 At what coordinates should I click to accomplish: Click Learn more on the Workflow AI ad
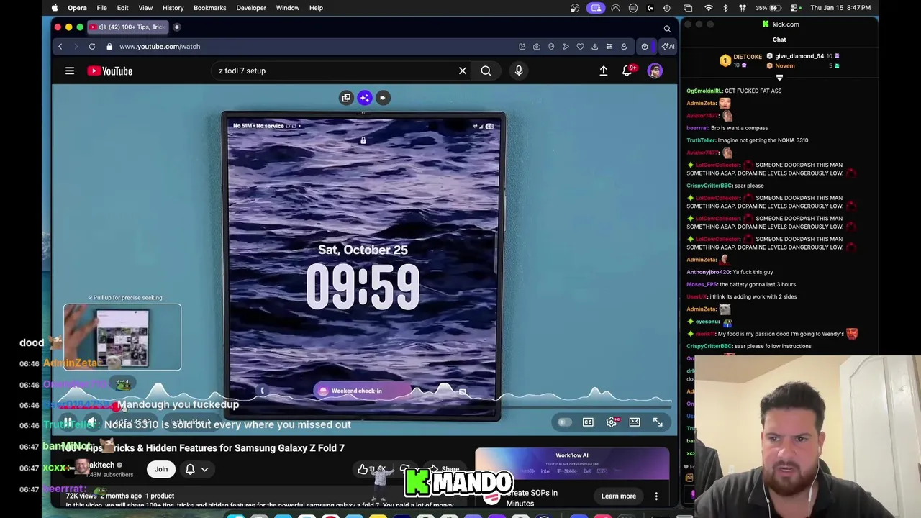click(x=619, y=496)
